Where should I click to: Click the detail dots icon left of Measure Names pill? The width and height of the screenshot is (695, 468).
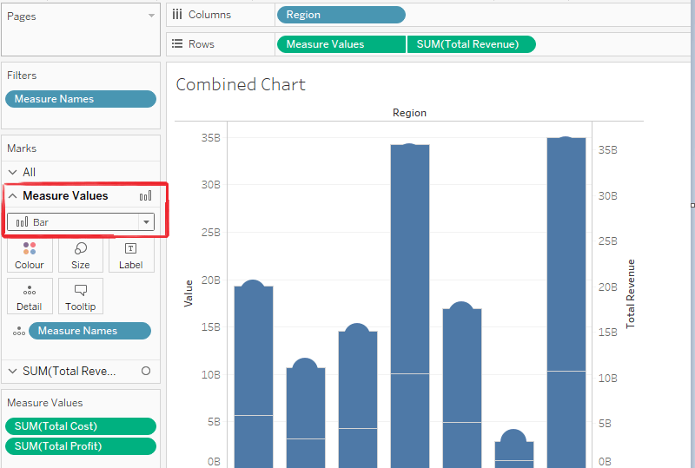(x=18, y=331)
